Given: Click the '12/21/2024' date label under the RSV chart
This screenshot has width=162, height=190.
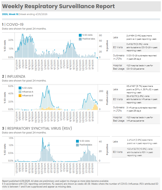Looking at the screenshot, I should click(42, 169).
